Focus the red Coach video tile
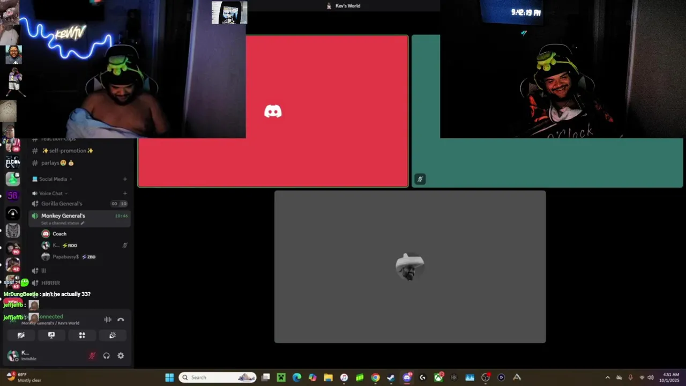This screenshot has width=686, height=386. click(x=273, y=112)
